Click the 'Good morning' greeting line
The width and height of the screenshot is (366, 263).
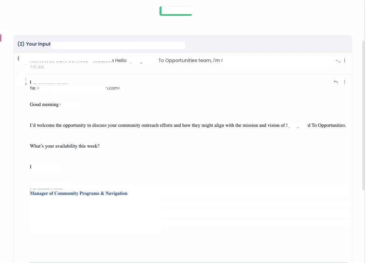pos(45,104)
